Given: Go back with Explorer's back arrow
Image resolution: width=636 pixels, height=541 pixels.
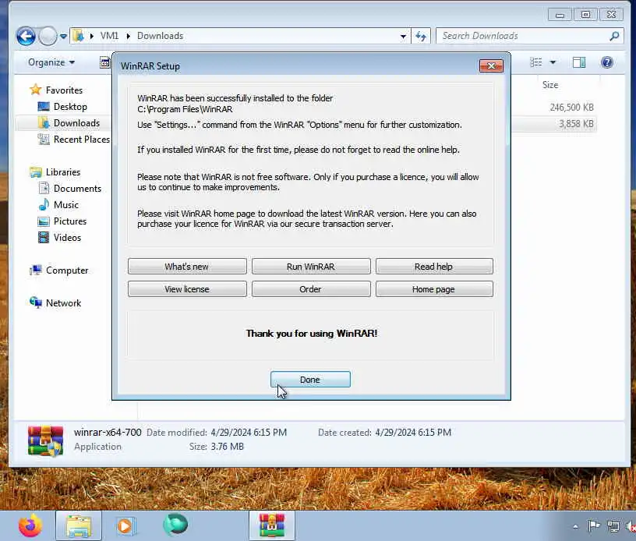Looking at the screenshot, I should pos(26,36).
